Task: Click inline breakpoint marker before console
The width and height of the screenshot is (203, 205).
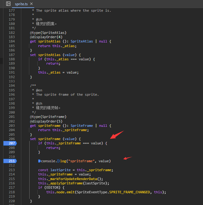Action: pyautogui.click(x=39, y=161)
